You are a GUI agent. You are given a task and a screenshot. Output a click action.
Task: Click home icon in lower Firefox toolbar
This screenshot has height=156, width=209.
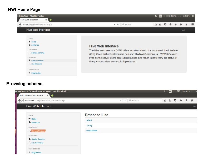coord(186,100)
